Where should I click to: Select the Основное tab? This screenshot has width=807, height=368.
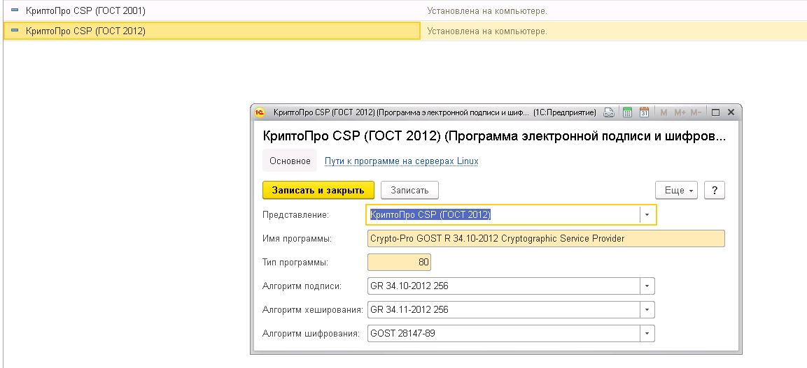tap(290, 161)
